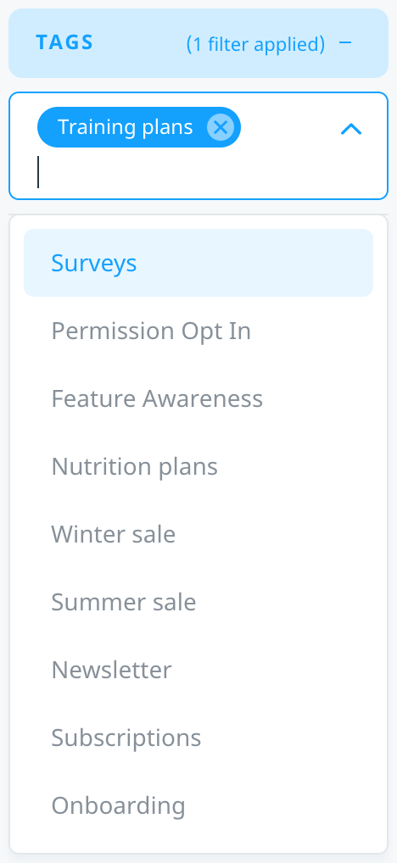Close the tags dropdown using the chevron
This screenshot has width=397, height=863.
(x=351, y=129)
